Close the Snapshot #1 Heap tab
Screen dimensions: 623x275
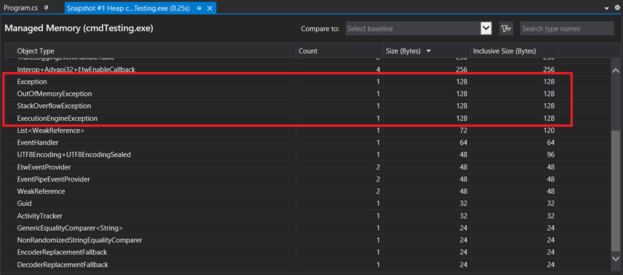[x=210, y=8]
